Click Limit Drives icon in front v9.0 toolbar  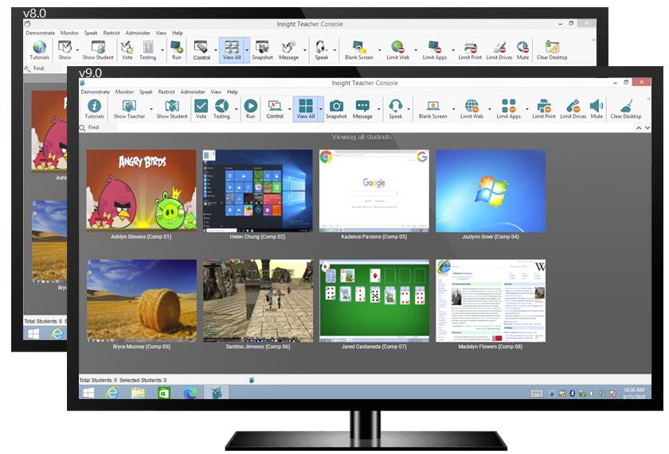tap(573, 107)
